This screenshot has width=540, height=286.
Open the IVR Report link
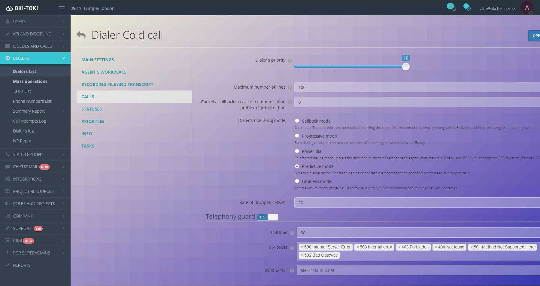coord(23,141)
